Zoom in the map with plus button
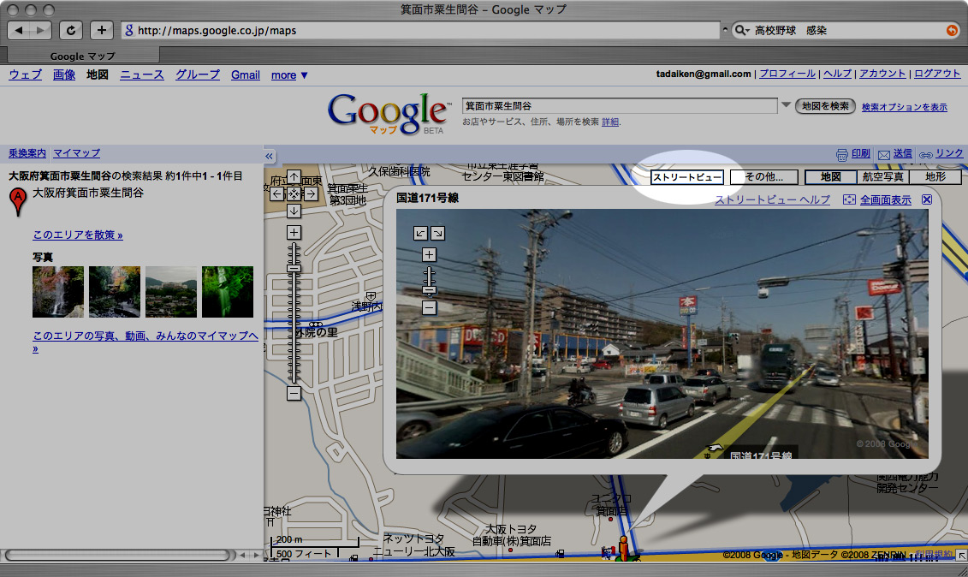This screenshot has height=577, width=968. tap(294, 232)
